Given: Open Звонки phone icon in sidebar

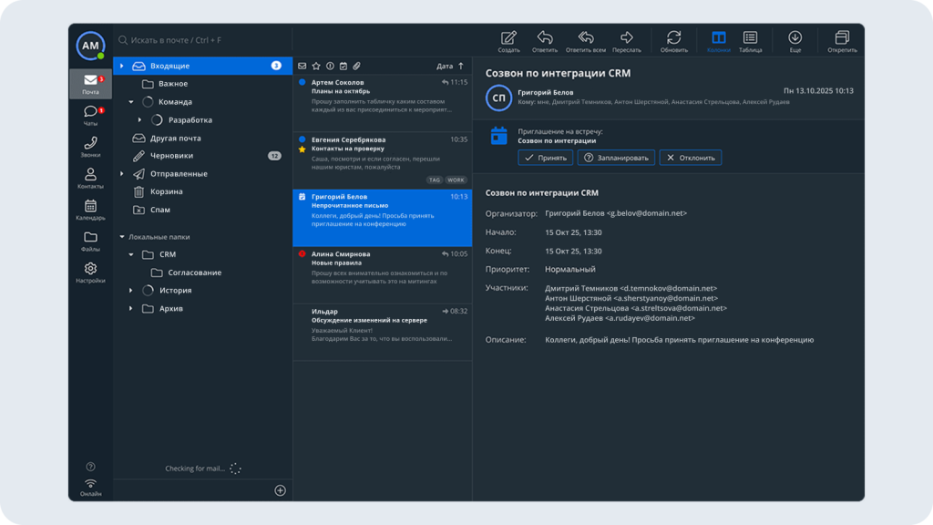Looking at the screenshot, I should tap(90, 146).
